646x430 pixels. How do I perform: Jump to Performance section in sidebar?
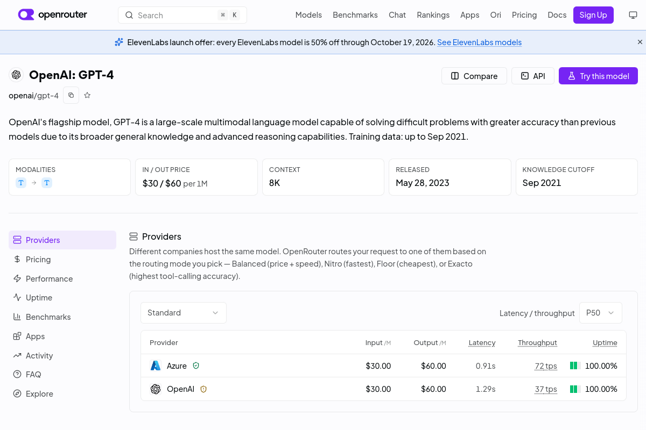pyautogui.click(x=62, y=278)
